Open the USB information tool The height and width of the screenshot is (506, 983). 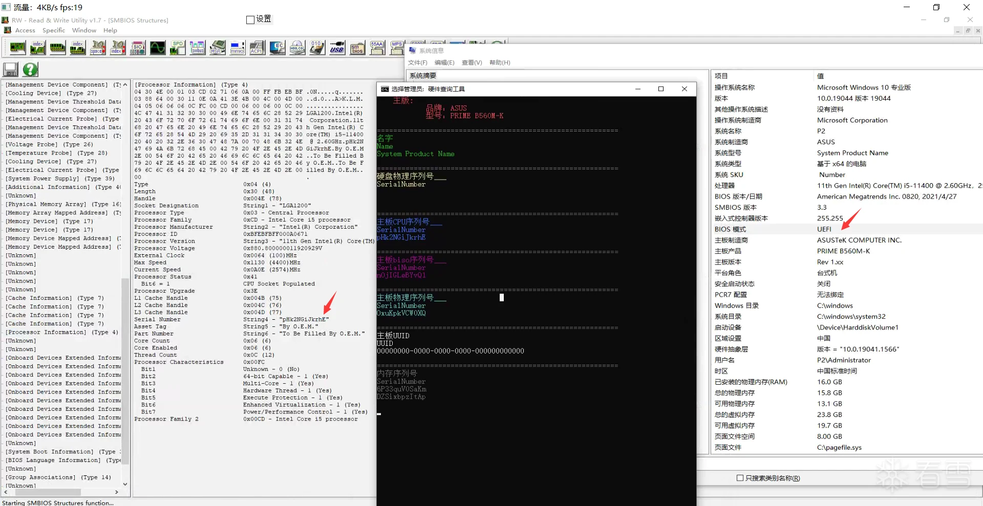[337, 48]
